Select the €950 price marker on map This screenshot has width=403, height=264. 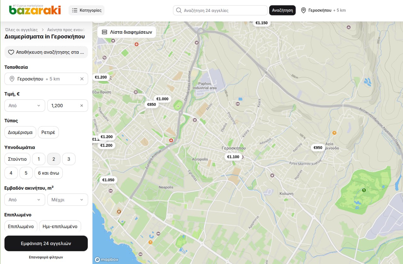click(x=318, y=148)
